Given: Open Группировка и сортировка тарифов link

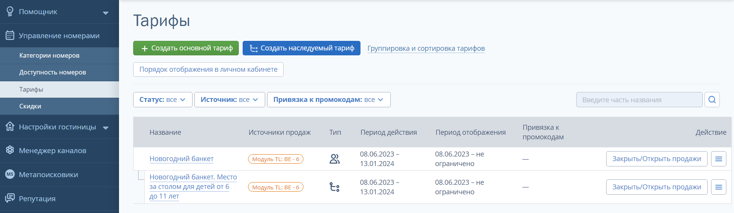Looking at the screenshot, I should pos(426,48).
